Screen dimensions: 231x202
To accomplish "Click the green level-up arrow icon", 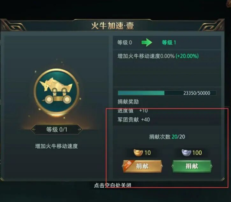I will pos(147,43).
